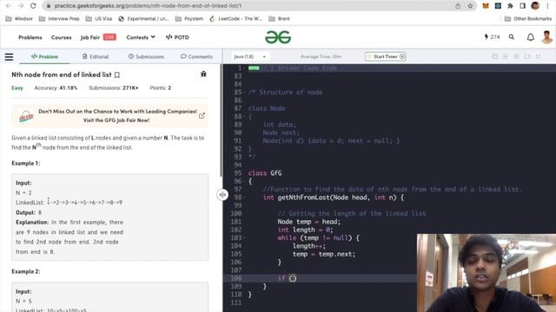The height and width of the screenshot is (312, 556).
Task: Switch to the Comments tab
Action: coord(196,56)
